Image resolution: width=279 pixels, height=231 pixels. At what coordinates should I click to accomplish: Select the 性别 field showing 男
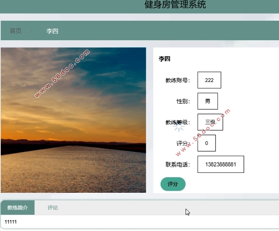(x=208, y=101)
